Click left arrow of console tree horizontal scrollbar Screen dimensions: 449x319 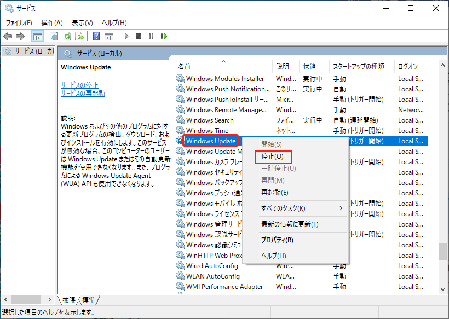(x=6, y=299)
